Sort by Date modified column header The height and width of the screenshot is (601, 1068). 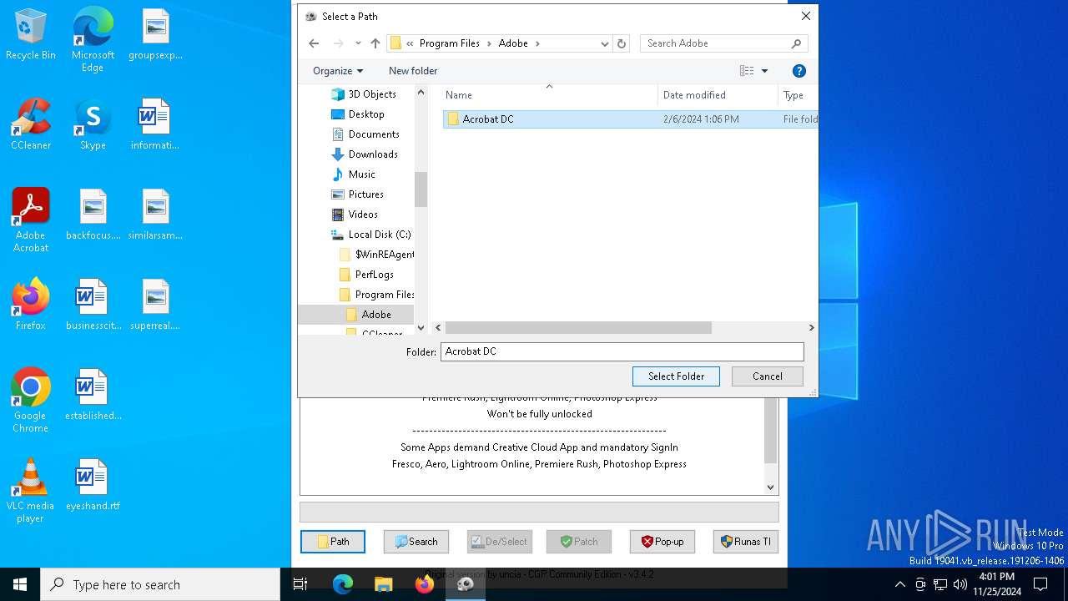(718, 95)
